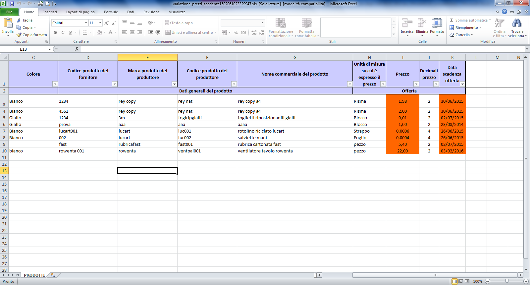Click Save icon in Quick Access Toolbar
This screenshot has width=530, height=285.
12,4
